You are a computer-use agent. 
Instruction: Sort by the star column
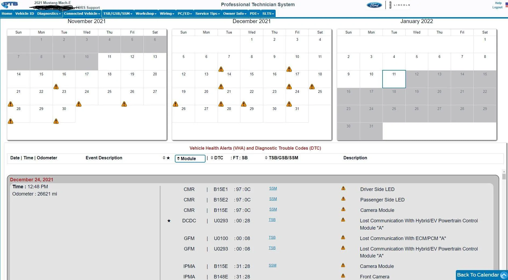166,158
